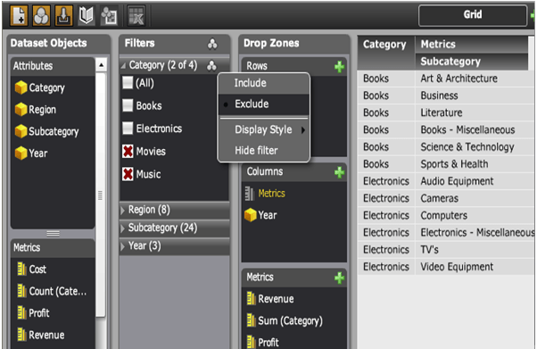Click the three-circles filter toolbar icon
Viewport: 537px width, 349px height.
[41, 16]
